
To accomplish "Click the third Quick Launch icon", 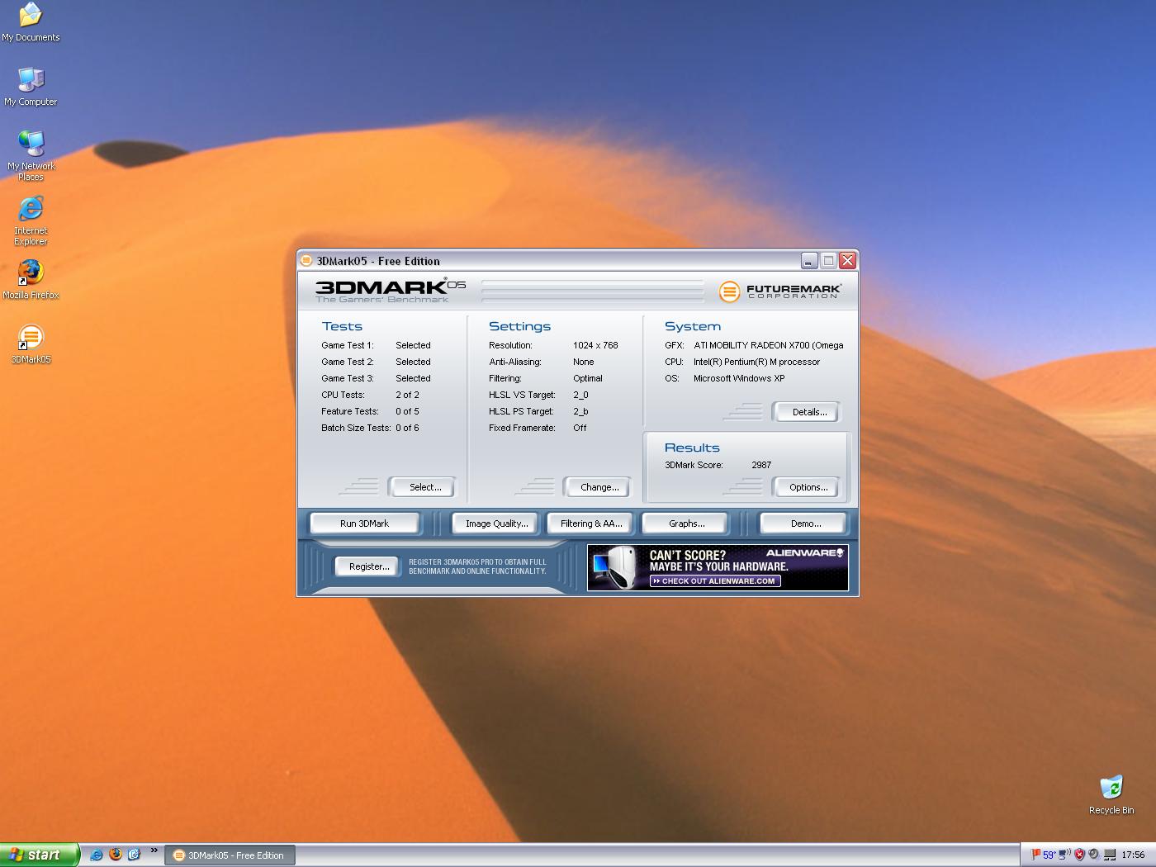I will [134, 855].
